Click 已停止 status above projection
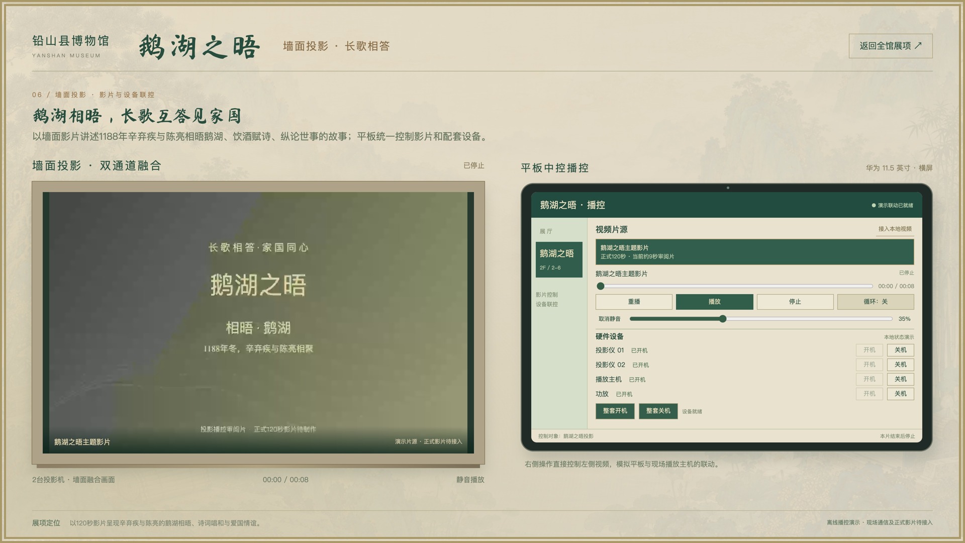The height and width of the screenshot is (543, 965). (474, 165)
